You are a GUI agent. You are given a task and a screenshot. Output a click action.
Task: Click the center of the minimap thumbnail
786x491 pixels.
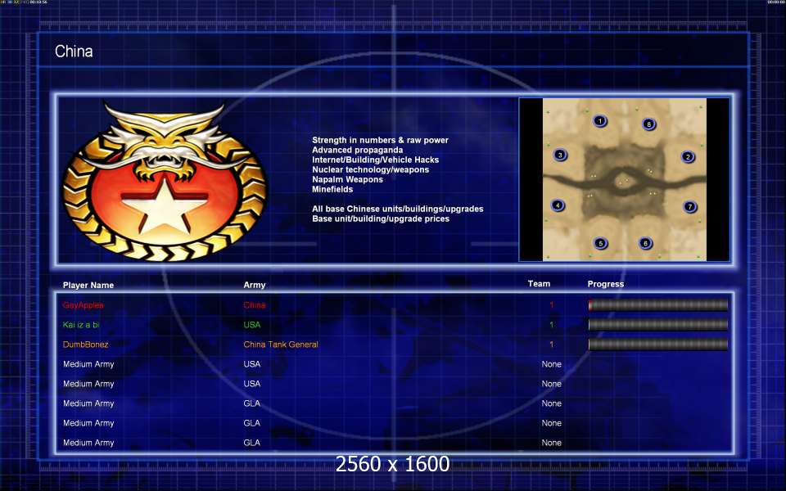(x=625, y=179)
